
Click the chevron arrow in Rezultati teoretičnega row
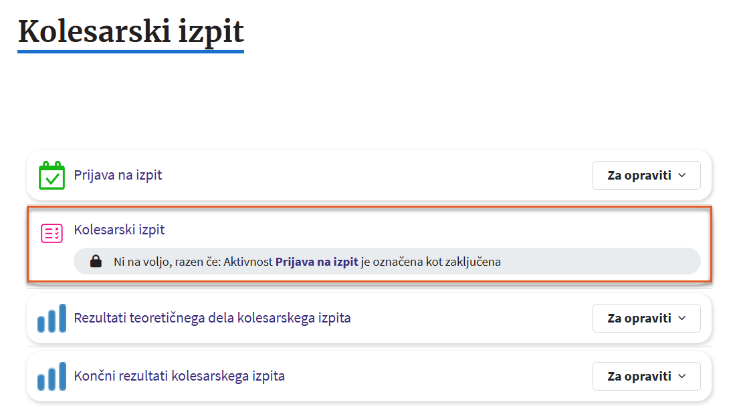tap(682, 319)
